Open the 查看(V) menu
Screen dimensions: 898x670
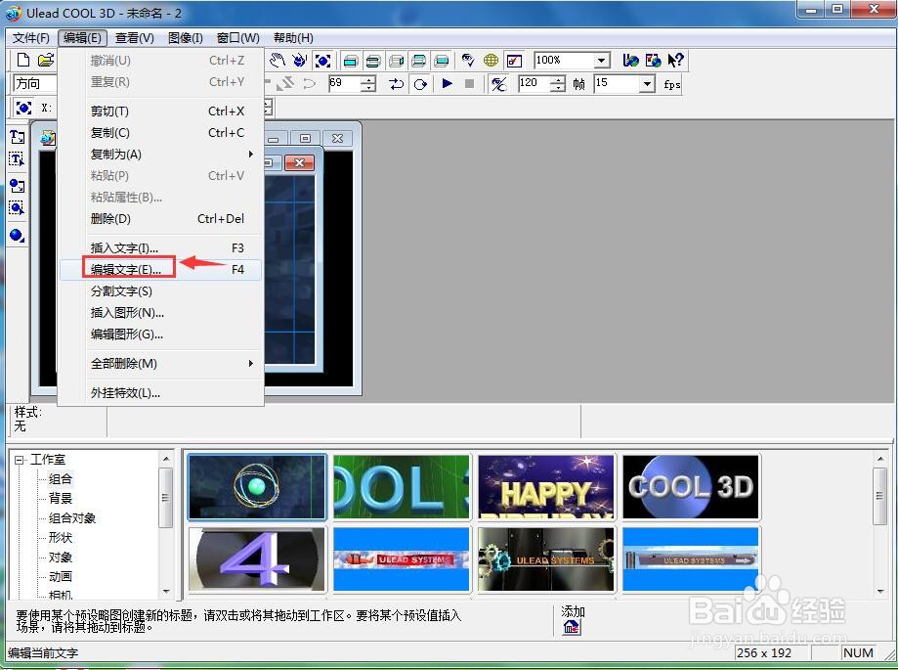point(135,38)
